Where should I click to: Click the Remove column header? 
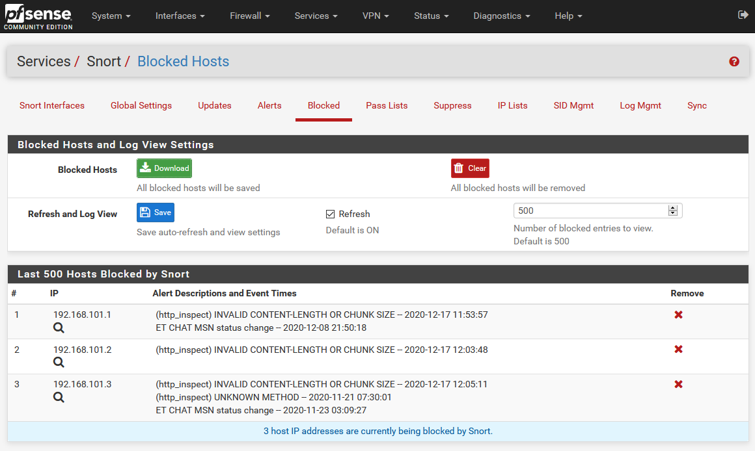point(687,293)
